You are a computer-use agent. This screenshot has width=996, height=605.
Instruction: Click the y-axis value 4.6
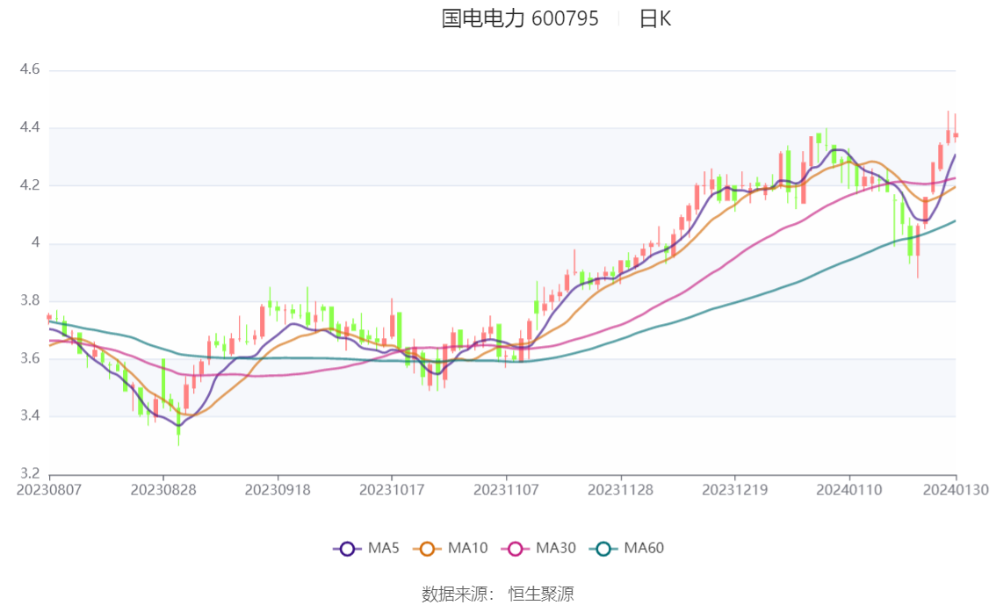click(x=30, y=69)
